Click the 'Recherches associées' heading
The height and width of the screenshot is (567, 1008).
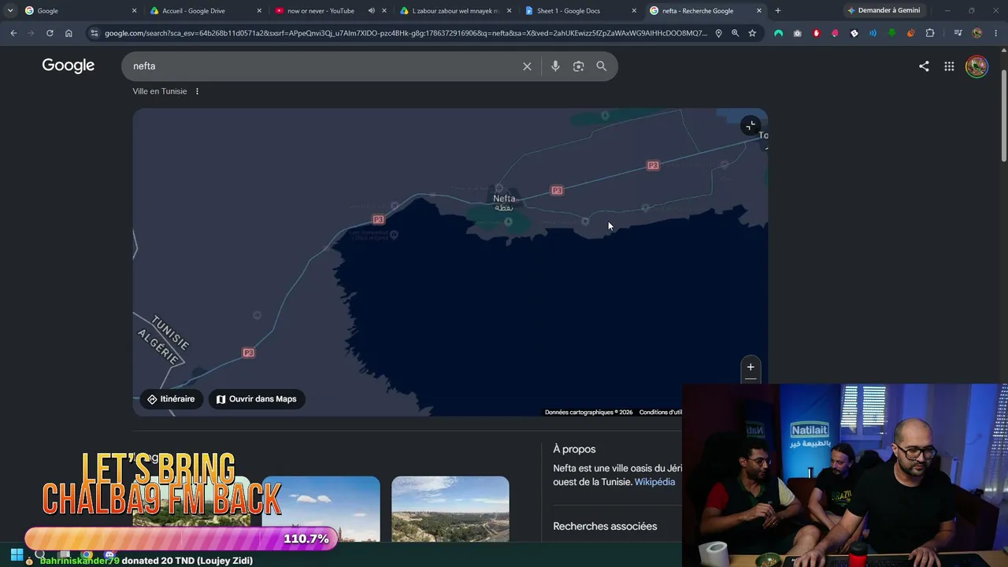pyautogui.click(x=605, y=526)
